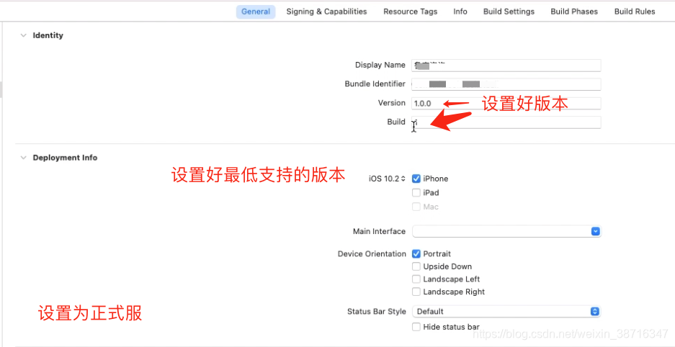Click the Build number field
675x347 pixels.
click(506, 122)
